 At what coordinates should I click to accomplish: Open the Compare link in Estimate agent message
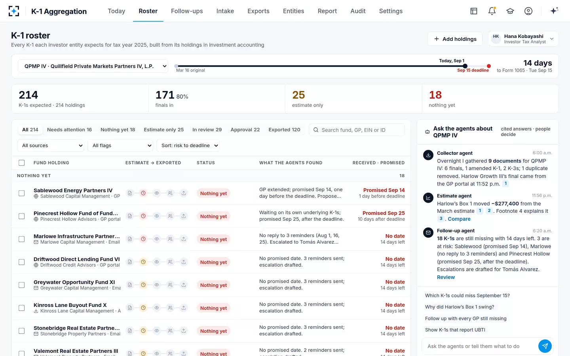point(459,219)
